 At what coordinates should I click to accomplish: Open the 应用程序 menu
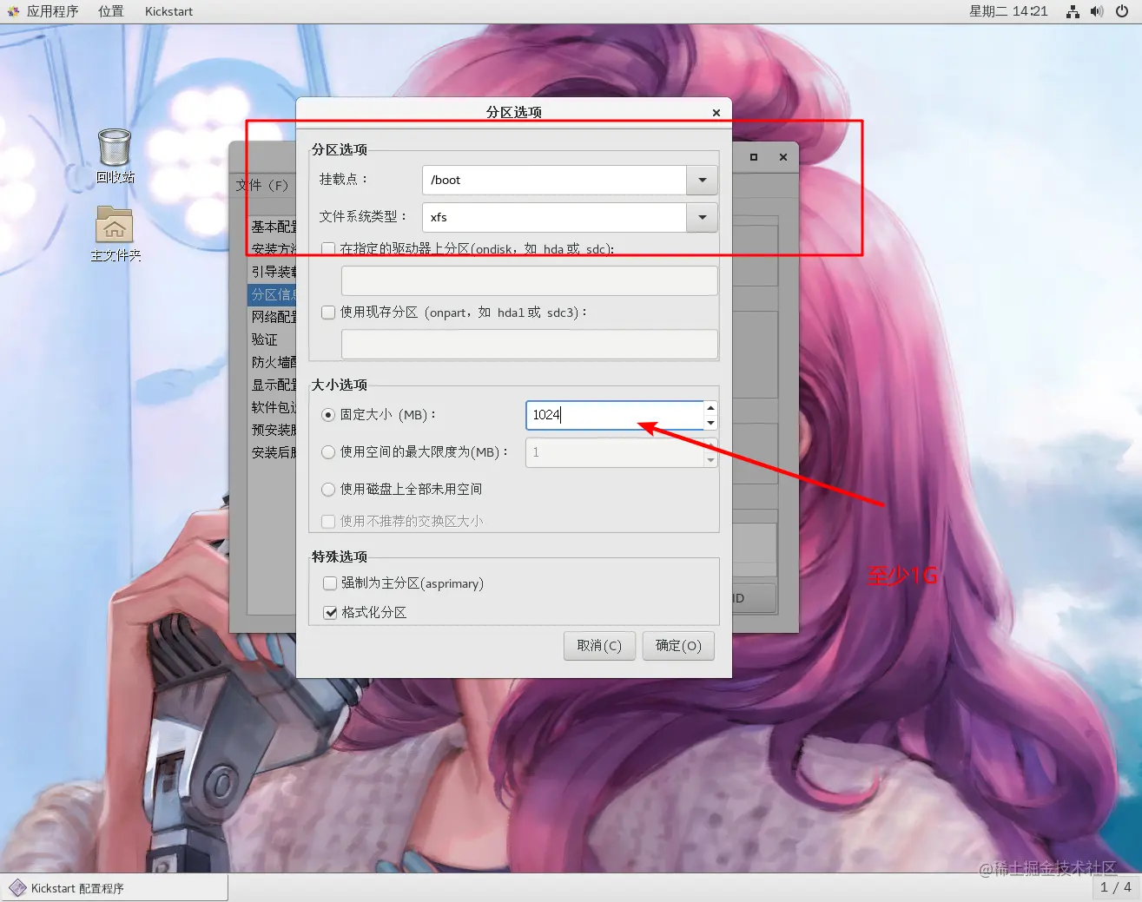point(52,11)
